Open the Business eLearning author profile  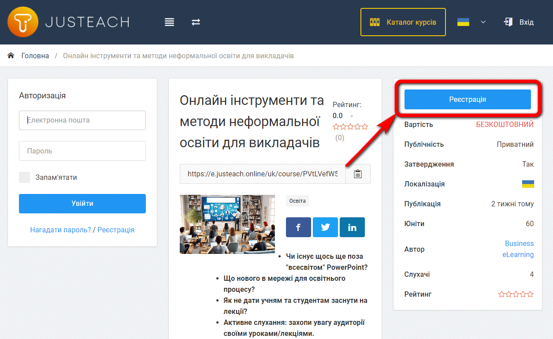point(519,249)
